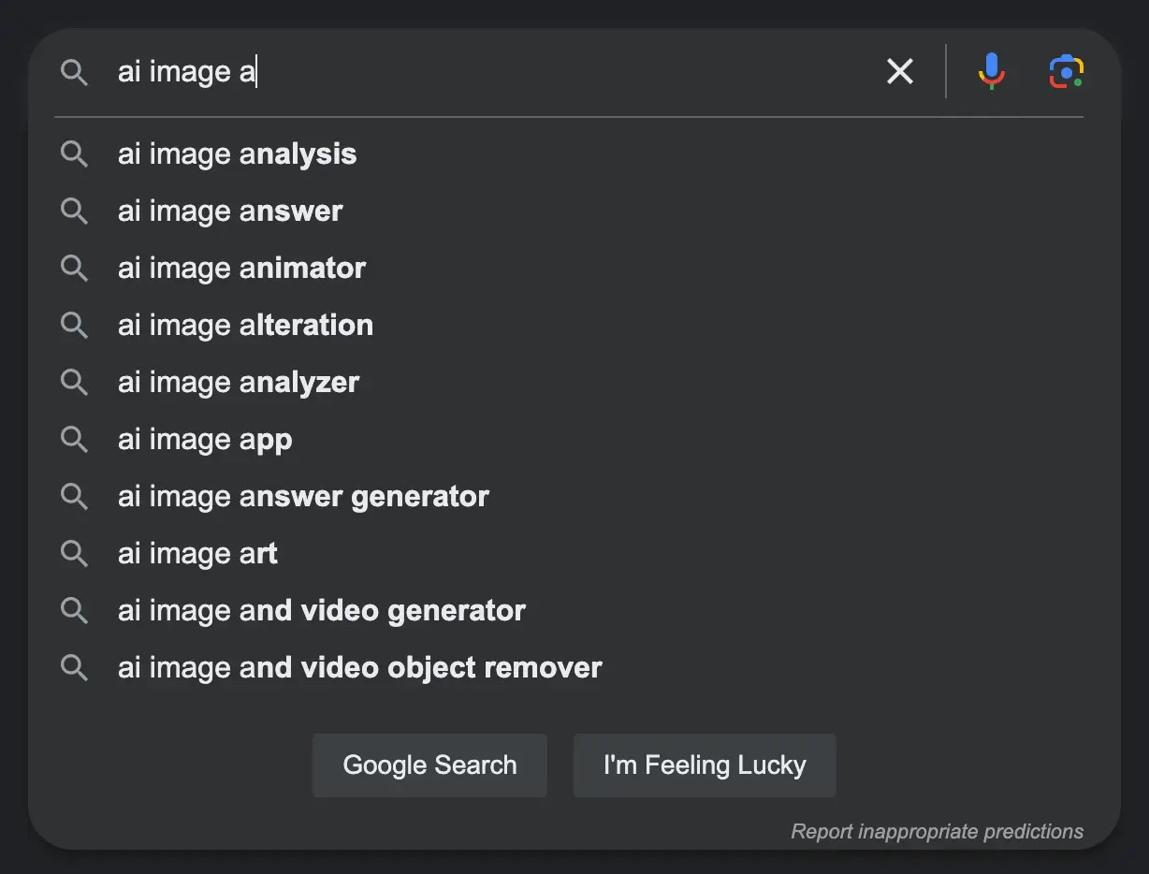Click the magnifier icon beside 'ai image analyzer'
1149x874 pixels.
pyautogui.click(x=74, y=383)
